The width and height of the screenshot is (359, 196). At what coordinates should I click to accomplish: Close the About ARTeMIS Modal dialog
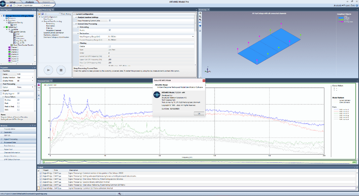point(204,80)
